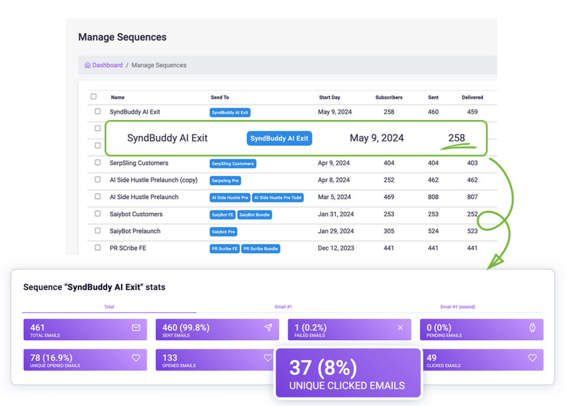
Task: Check the select-all checkbox in table header
Action: (93, 95)
